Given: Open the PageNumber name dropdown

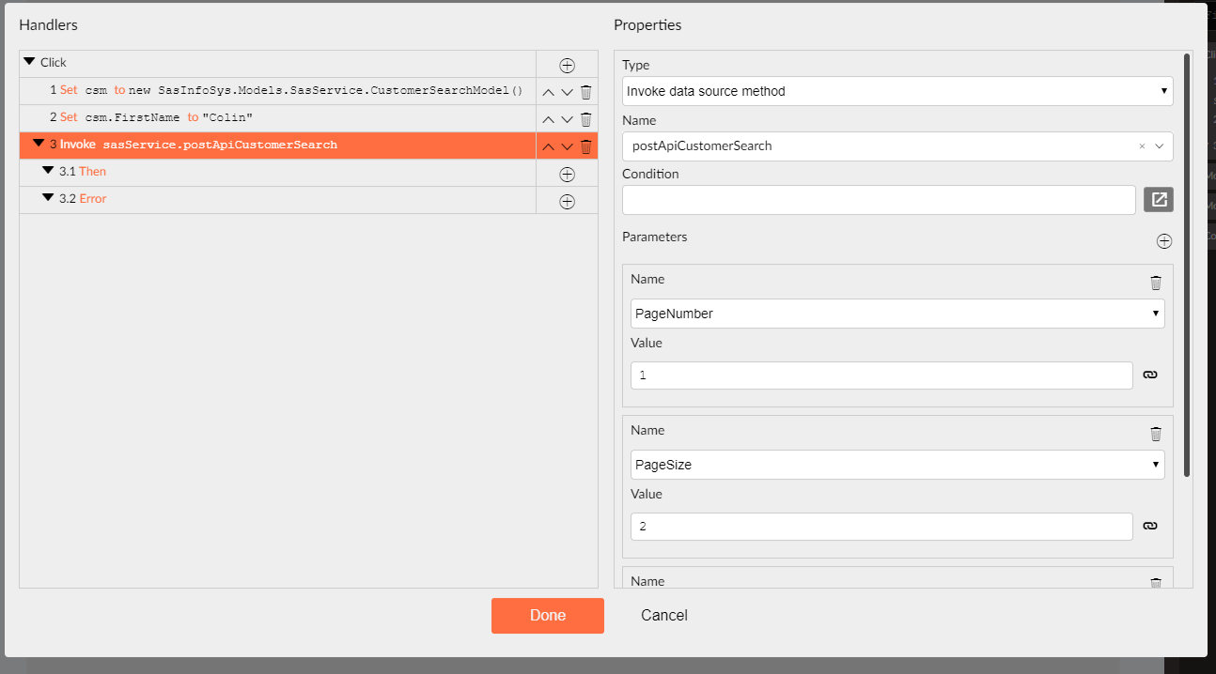Looking at the screenshot, I should [896, 314].
